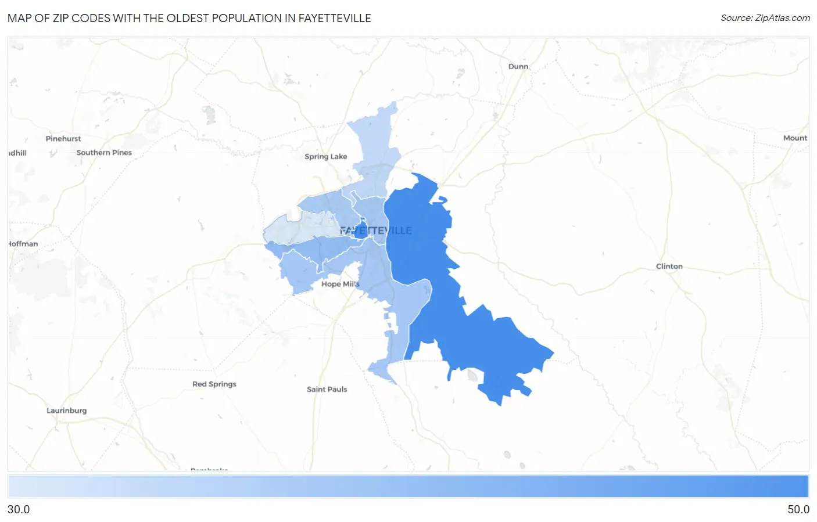Click the 30.0 legend minimum value
Screen dimensions: 817x522
[x=19, y=509]
